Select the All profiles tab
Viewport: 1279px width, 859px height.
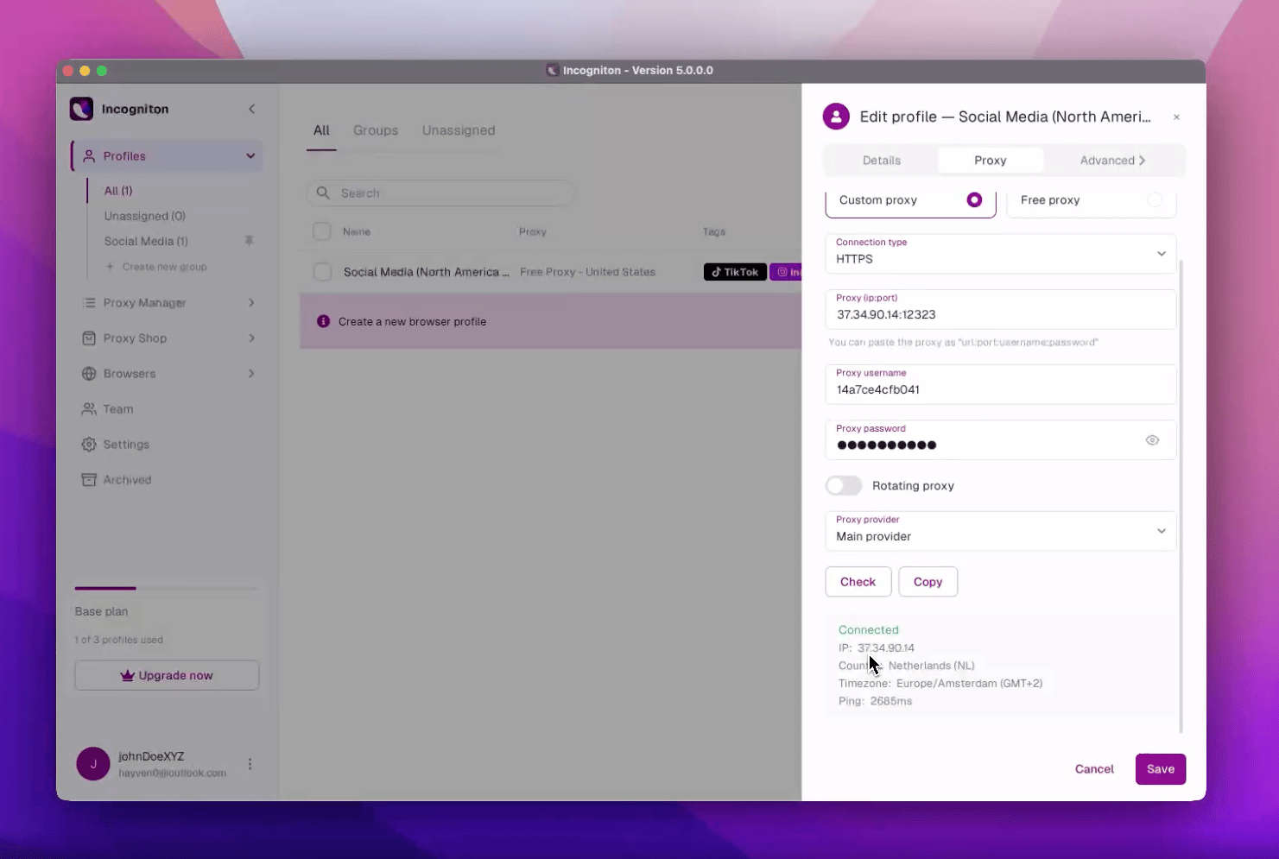point(321,130)
